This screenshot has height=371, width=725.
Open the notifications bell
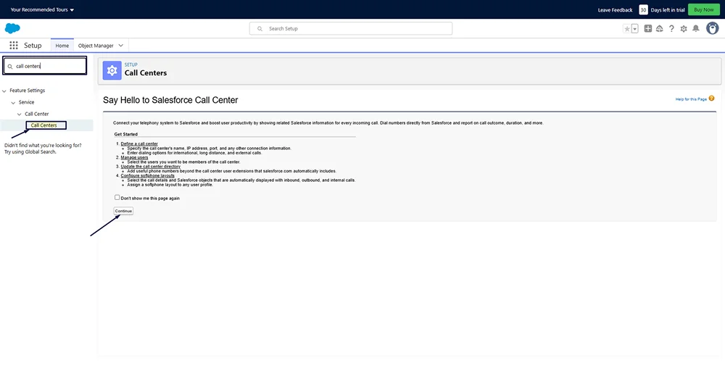click(x=695, y=29)
